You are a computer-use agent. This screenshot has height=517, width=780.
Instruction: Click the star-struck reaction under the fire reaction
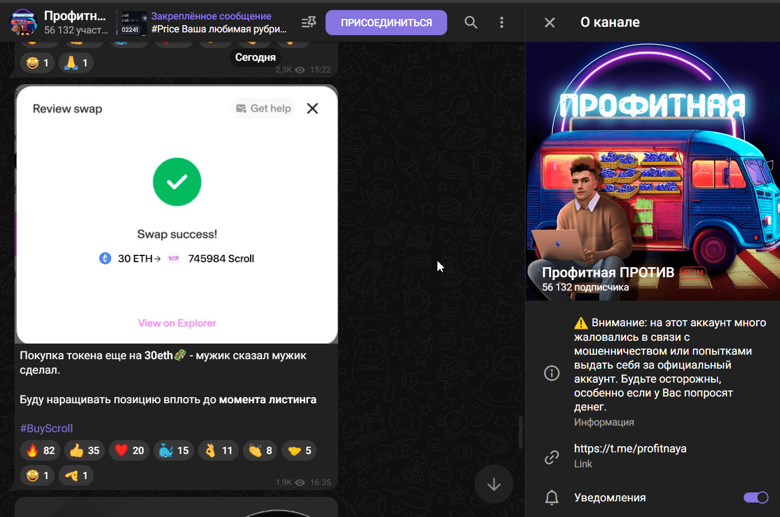pyautogui.click(x=37, y=475)
